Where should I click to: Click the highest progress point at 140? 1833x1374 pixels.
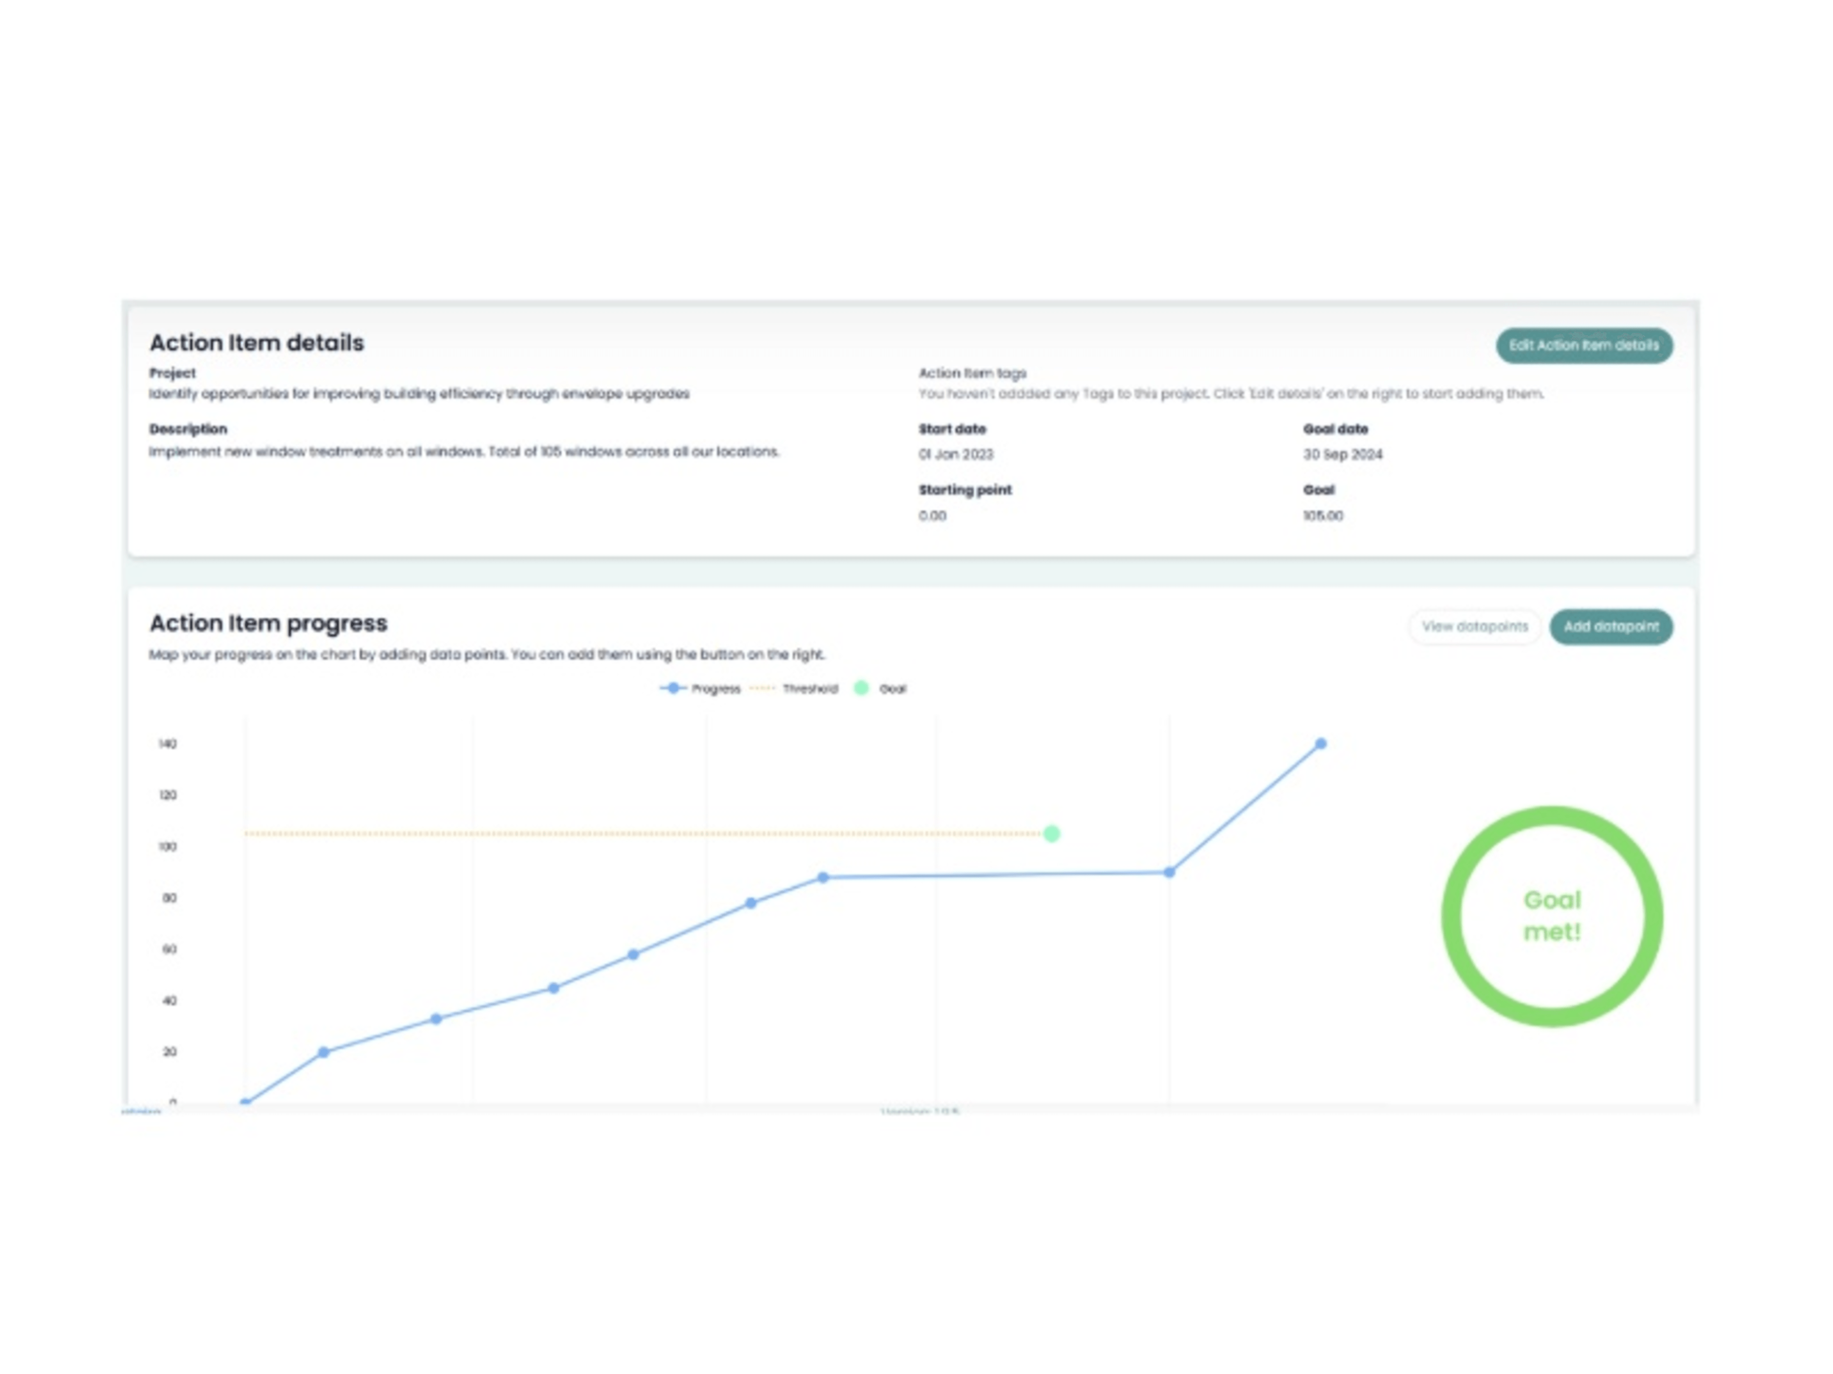(1320, 744)
